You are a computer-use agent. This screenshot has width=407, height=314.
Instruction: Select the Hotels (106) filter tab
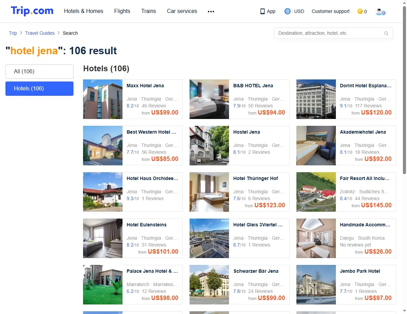pos(39,89)
